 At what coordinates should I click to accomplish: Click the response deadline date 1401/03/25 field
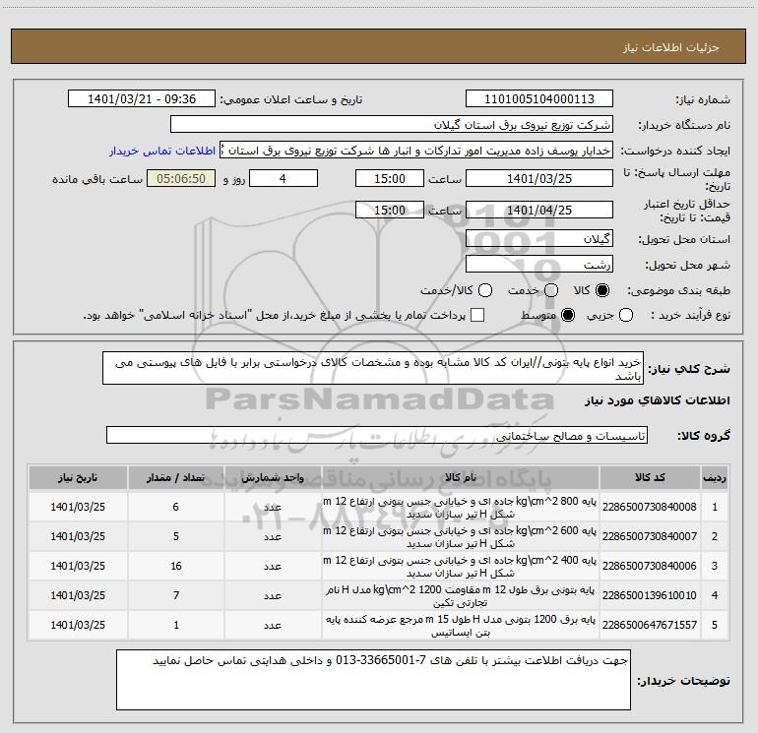539,178
